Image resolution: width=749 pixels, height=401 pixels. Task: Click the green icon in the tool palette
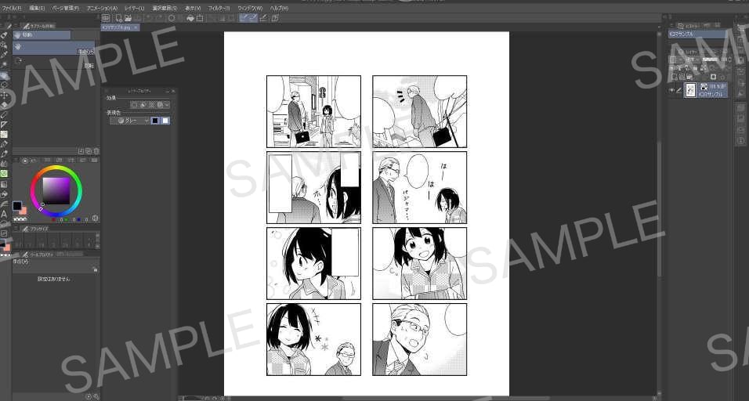click(x=4, y=174)
